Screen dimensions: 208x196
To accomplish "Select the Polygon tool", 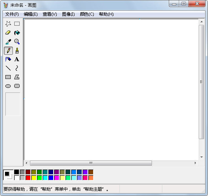I will pyautogui.click(x=17, y=77).
